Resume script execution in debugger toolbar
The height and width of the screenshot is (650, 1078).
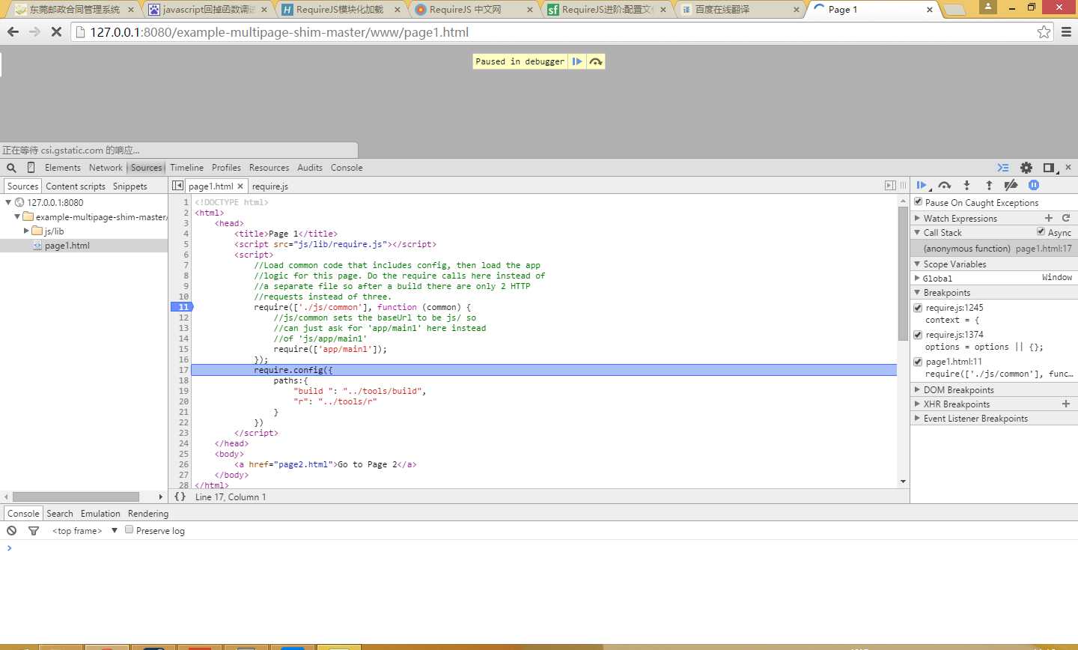[922, 185]
